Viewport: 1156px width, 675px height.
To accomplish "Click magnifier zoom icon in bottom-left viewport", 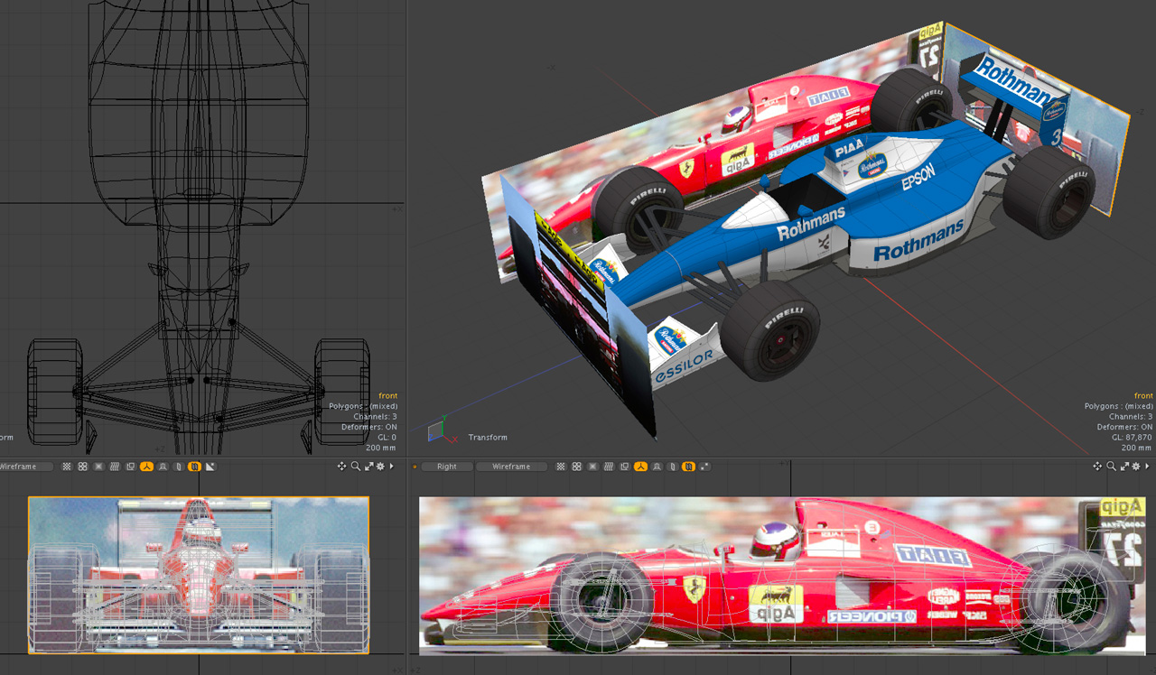I will (356, 467).
